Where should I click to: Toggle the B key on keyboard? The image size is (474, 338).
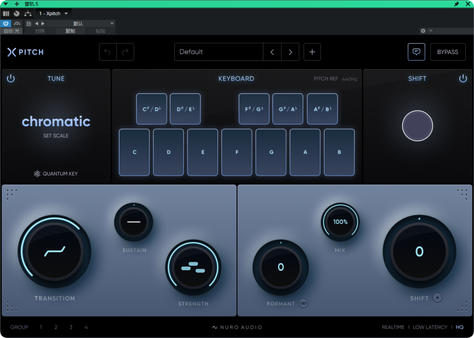[339, 152]
